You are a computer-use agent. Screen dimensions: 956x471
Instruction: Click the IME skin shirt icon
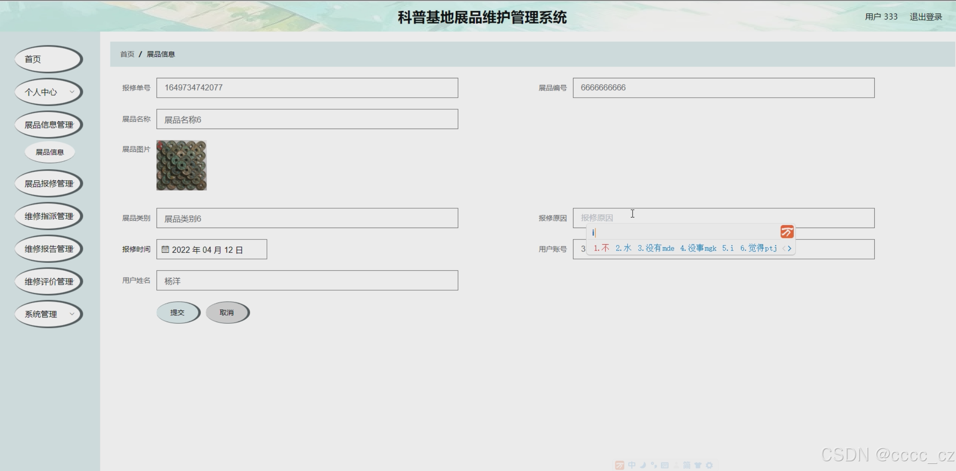click(698, 465)
